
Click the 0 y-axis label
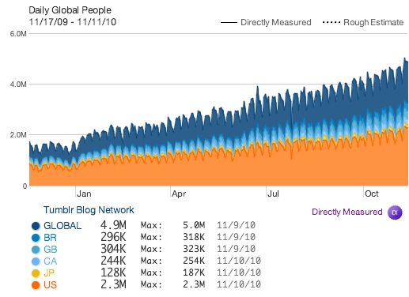25,186
